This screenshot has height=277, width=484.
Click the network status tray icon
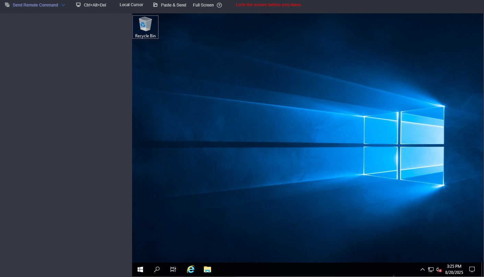click(431, 269)
